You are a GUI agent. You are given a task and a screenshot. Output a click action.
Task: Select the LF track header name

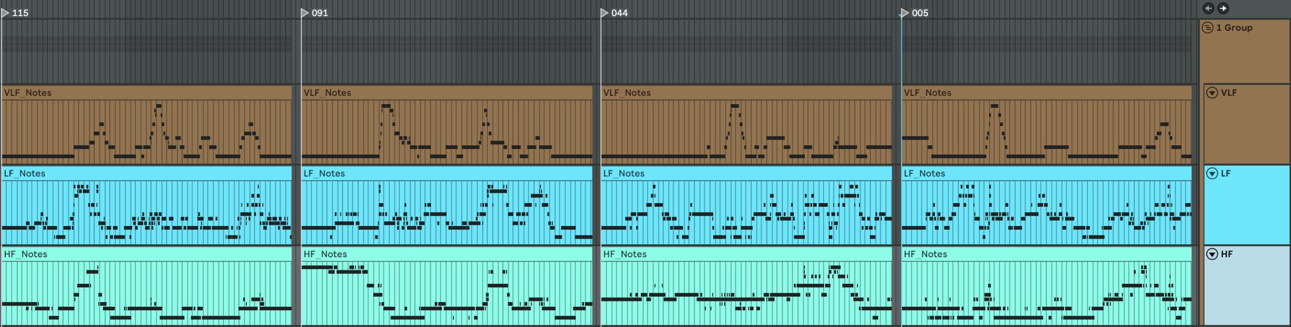[1225, 173]
